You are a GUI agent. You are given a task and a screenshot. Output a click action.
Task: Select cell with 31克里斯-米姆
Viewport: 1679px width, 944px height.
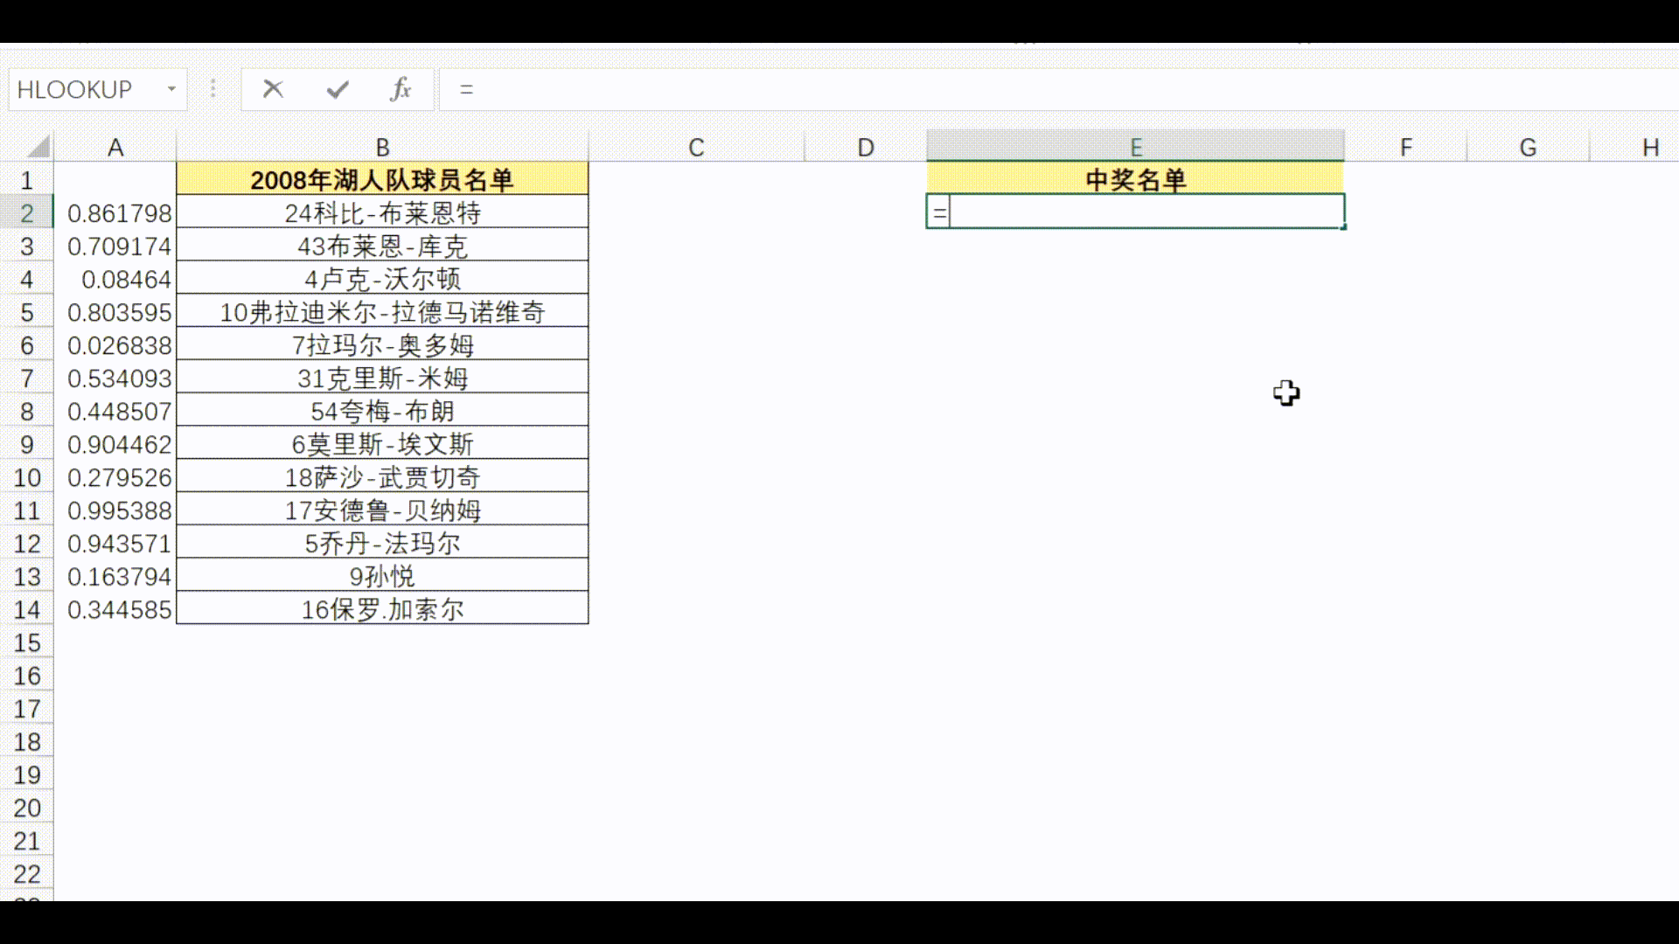[382, 378]
